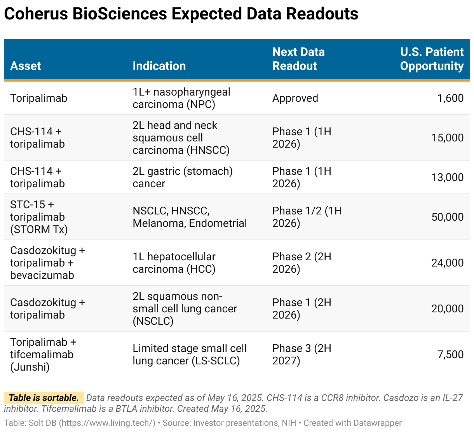Sort by U.S. Patient Opportunity header
The image size is (474, 432).
[432, 59]
